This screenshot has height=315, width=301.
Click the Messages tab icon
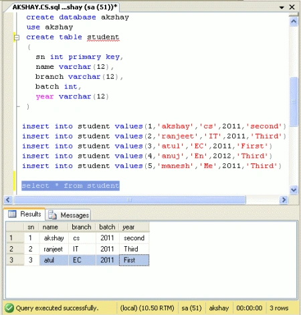pos(53,215)
